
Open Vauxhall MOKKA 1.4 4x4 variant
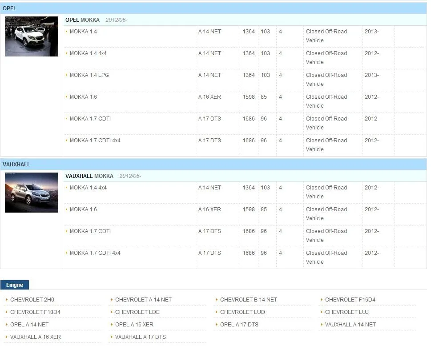[88, 188]
